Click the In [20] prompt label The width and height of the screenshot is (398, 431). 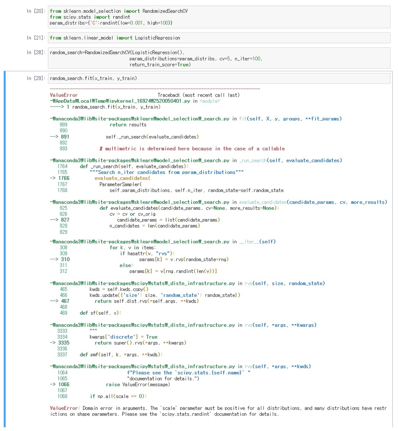coord(36,11)
